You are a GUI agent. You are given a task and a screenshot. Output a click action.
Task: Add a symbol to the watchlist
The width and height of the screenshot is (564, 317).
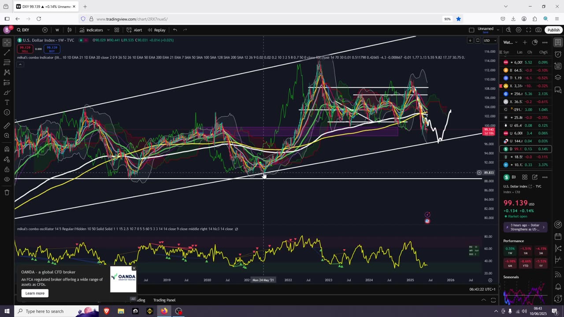(525, 42)
